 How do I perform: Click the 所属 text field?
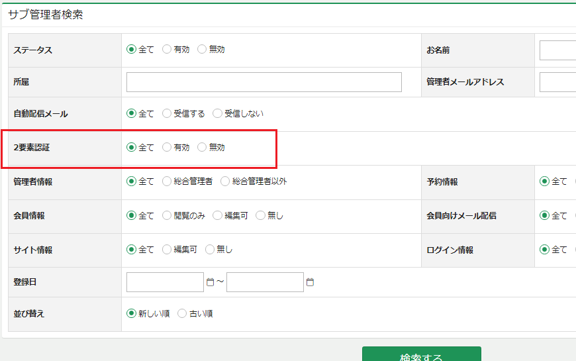[264, 82]
